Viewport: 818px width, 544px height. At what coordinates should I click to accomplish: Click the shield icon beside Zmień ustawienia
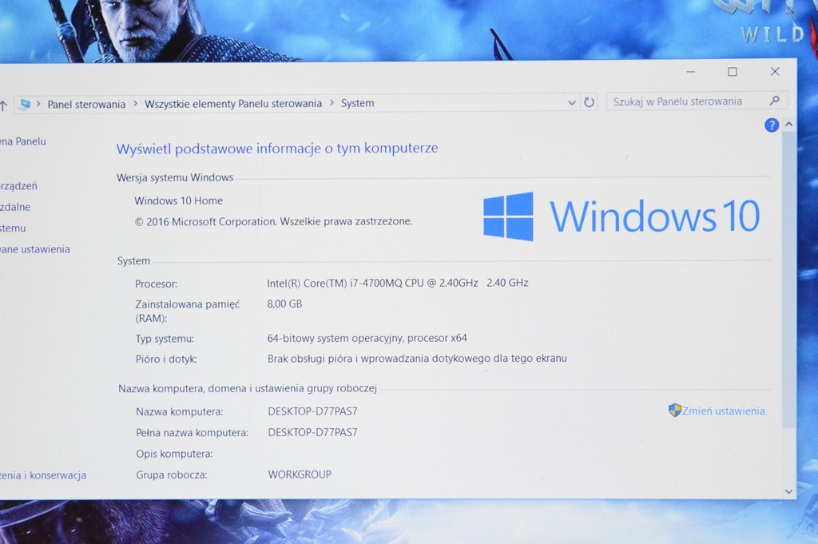coord(674,410)
